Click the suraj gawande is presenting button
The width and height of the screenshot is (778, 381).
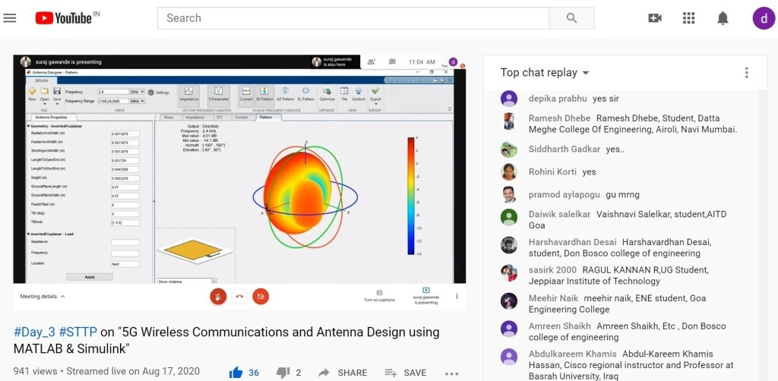[425, 296]
